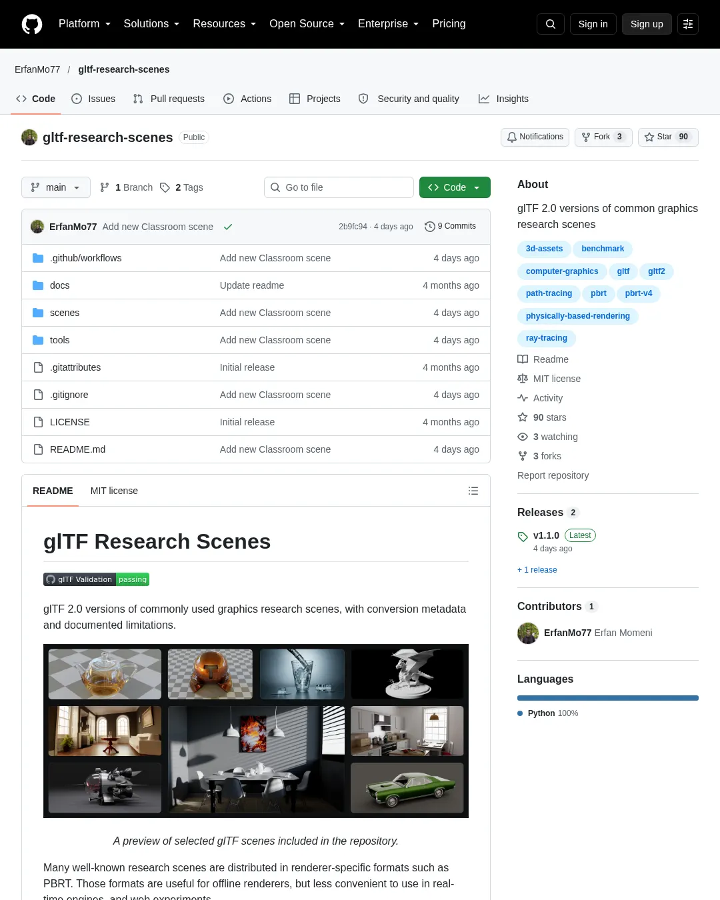Image resolution: width=720 pixels, height=900 pixels.
Task: Open the 2 Tags link
Action: tap(181, 187)
